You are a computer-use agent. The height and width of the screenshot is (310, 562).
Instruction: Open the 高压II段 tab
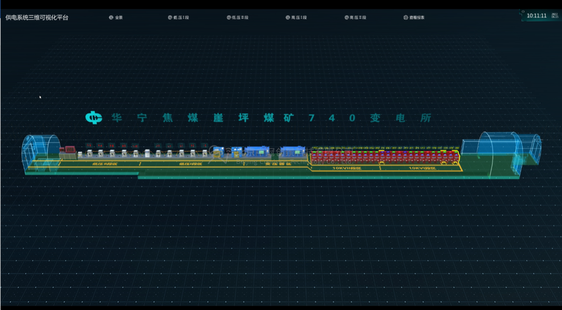point(356,18)
